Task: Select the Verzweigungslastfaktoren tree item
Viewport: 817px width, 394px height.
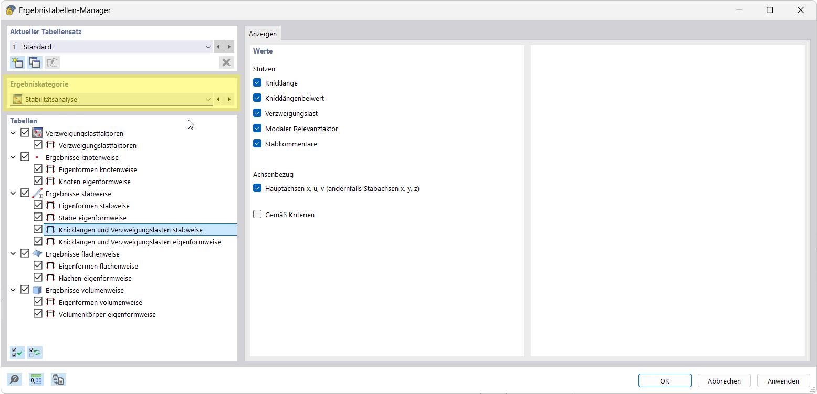Action: click(x=84, y=133)
